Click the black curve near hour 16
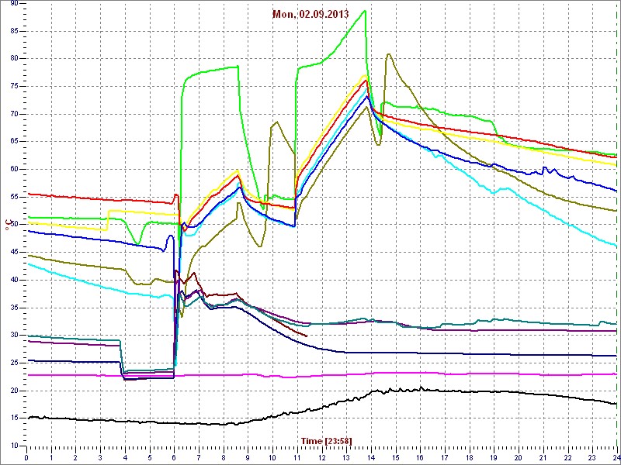The width and height of the screenshot is (621, 465). pyautogui.click(x=421, y=388)
